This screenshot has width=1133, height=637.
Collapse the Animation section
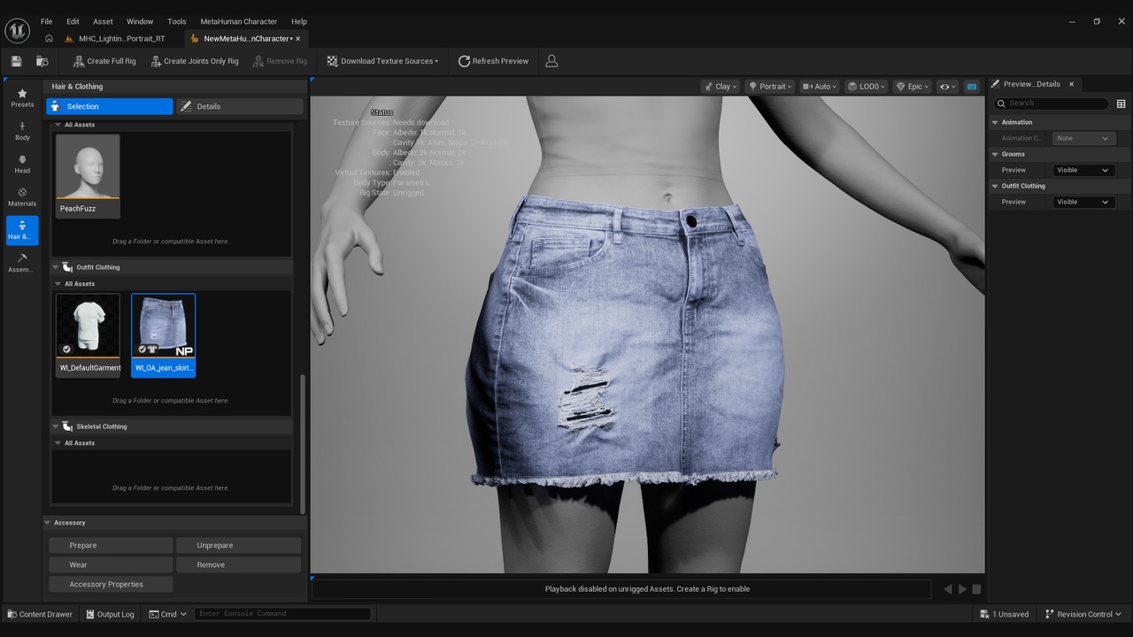tap(995, 122)
